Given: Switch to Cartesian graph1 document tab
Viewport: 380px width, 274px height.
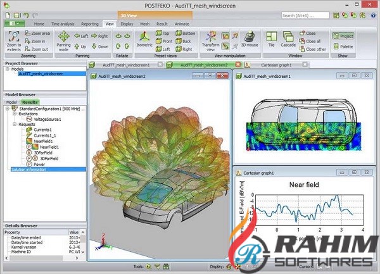Looking at the screenshot, I should (276, 65).
